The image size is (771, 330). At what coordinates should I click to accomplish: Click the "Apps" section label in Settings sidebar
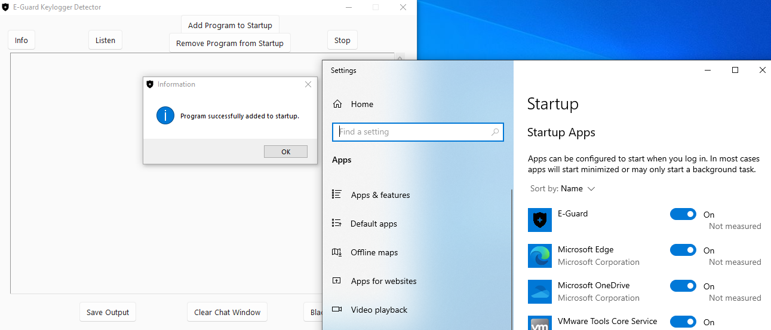pyautogui.click(x=342, y=160)
